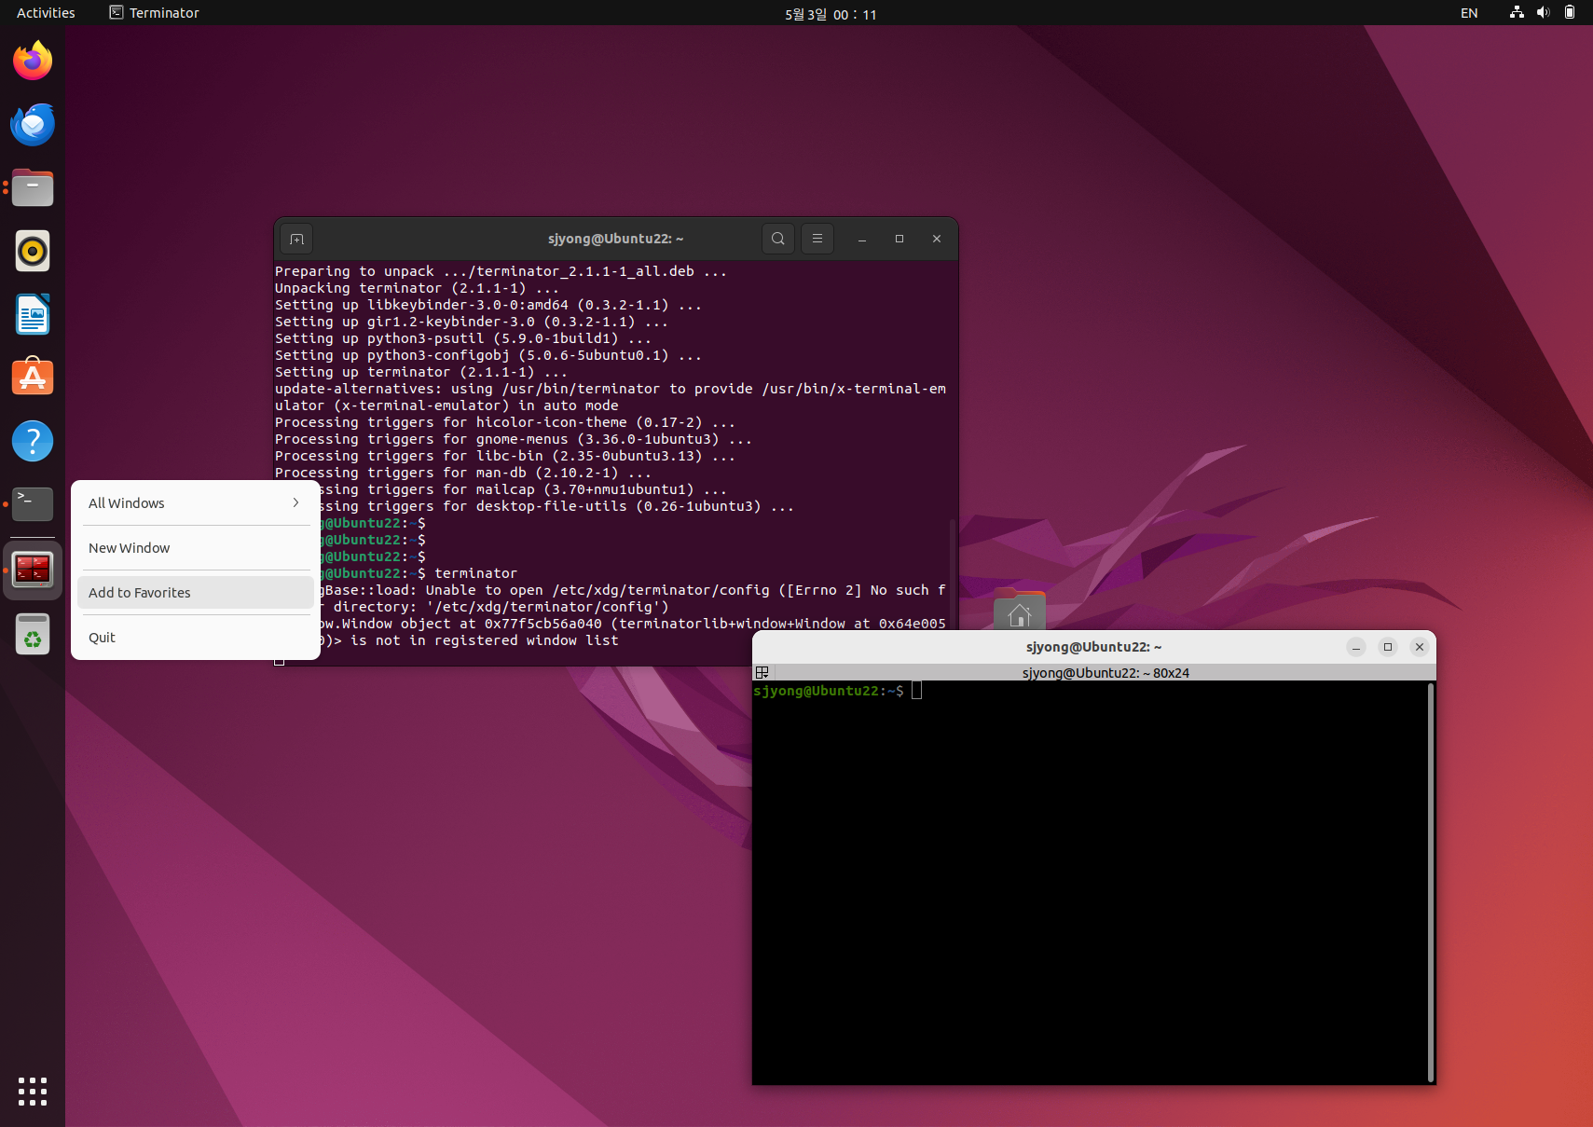Image resolution: width=1593 pixels, height=1127 pixels.
Task: Open the volume icon in top bar
Action: [x=1544, y=13]
